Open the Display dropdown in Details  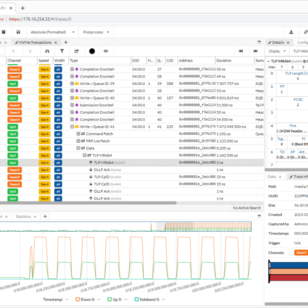coord(277,51)
